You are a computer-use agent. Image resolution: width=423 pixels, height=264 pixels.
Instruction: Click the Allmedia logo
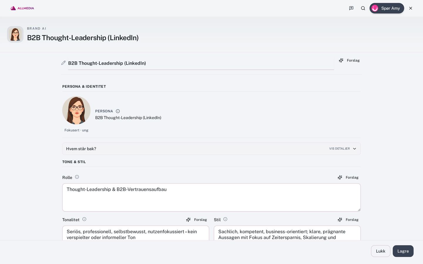pyautogui.click(x=22, y=8)
